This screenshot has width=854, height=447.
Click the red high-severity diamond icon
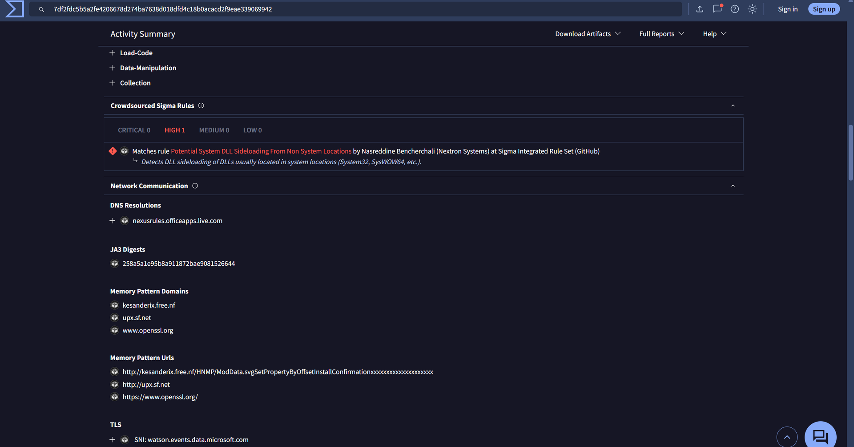click(x=113, y=151)
